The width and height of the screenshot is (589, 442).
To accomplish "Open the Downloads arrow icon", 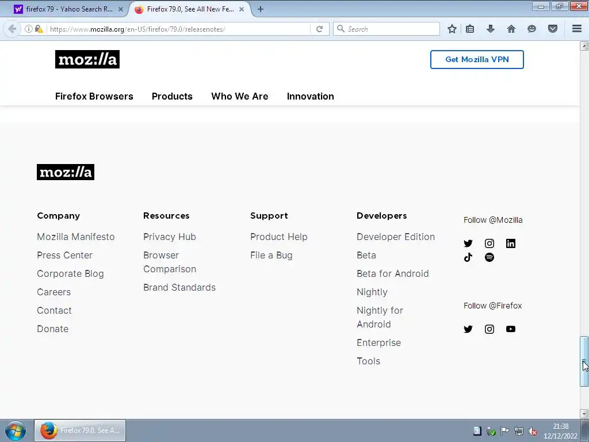I will pos(491,29).
